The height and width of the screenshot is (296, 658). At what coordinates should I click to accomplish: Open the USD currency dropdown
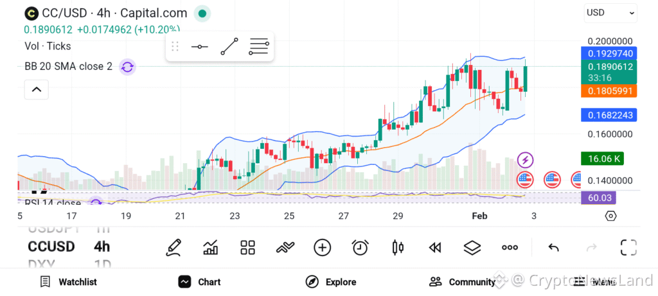pos(610,12)
